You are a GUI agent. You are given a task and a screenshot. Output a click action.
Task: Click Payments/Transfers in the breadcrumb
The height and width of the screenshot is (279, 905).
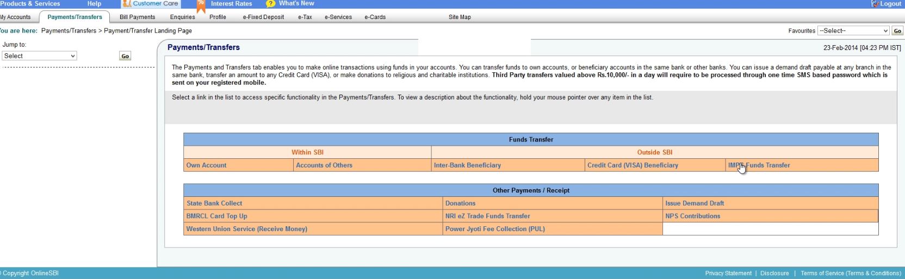pyautogui.click(x=69, y=31)
